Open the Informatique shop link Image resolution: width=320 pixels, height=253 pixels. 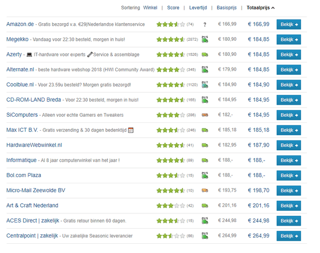click(22, 160)
